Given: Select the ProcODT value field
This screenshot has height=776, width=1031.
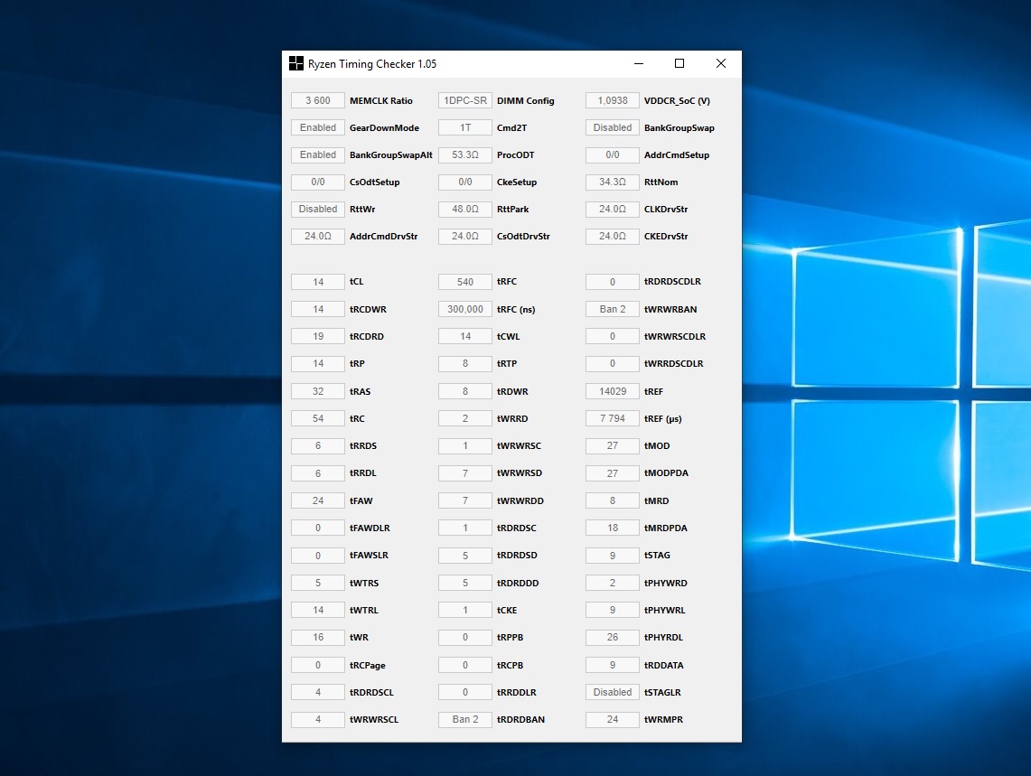Looking at the screenshot, I should coord(465,154).
